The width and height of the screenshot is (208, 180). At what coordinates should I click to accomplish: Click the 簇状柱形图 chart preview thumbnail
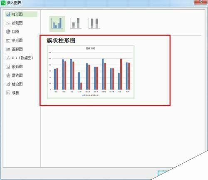91,72
